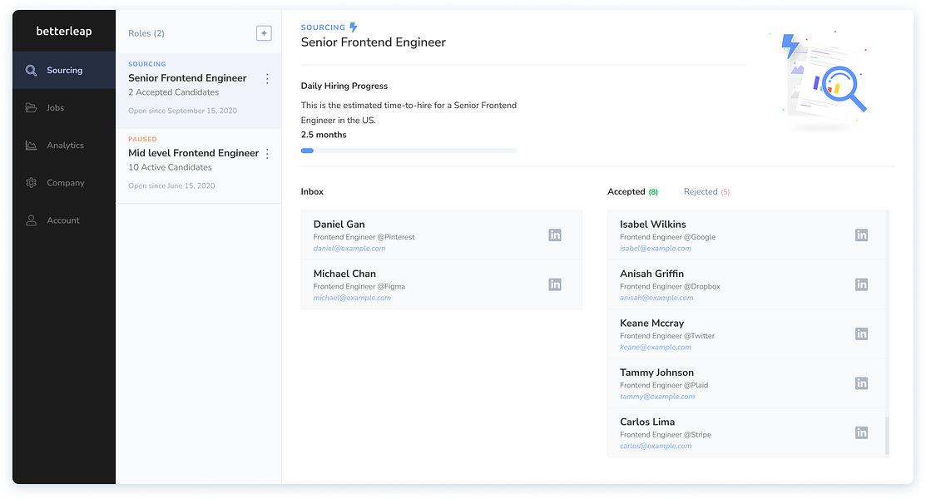Open options menu for Senior Frontend Engineer role
The image size is (926, 499).
click(267, 78)
